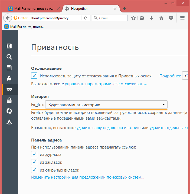Open the Advanced wizard hat sidebar icon
Image resolution: width=190 pixels, height=194 pixels.
coord(9,122)
